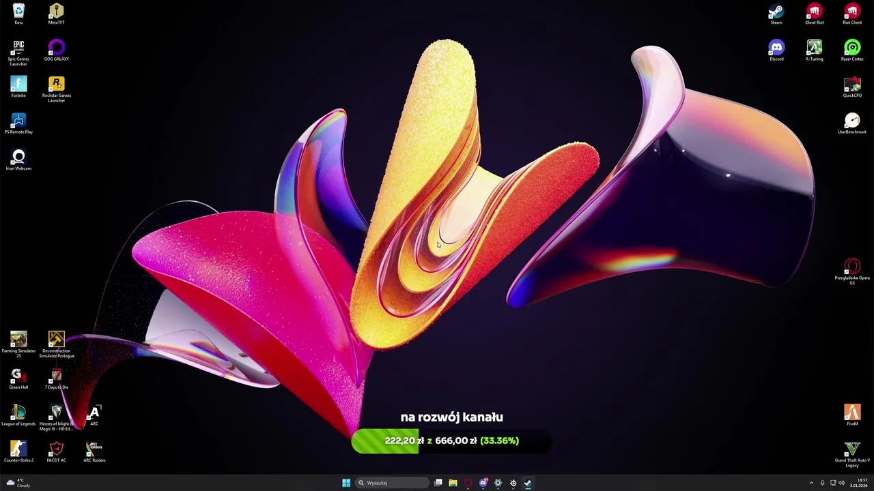874x491 pixels.
Task: Select the A-Tuning desktop icon
Action: (814, 50)
